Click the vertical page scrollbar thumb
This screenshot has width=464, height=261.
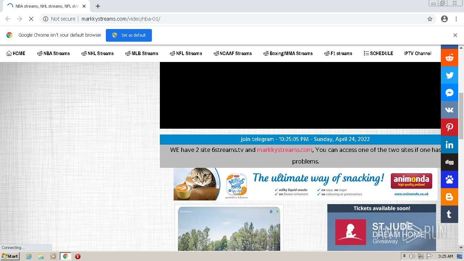pos(461,116)
